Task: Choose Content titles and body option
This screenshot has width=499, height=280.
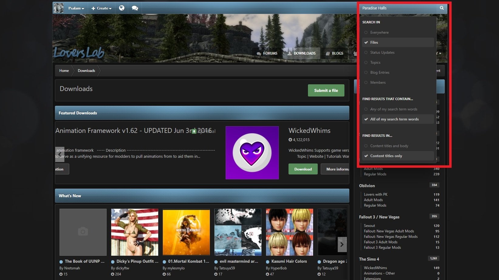Action: click(x=398, y=146)
